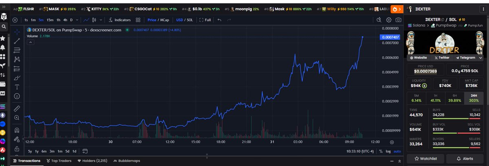Select the BSC chain icon in sidebar
This screenshot has width=489, height=166.
pos(2,132)
